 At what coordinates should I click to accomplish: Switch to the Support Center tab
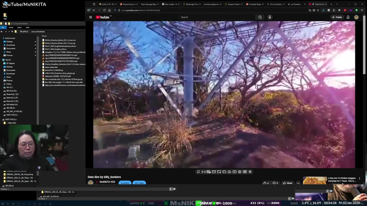click(x=234, y=4)
